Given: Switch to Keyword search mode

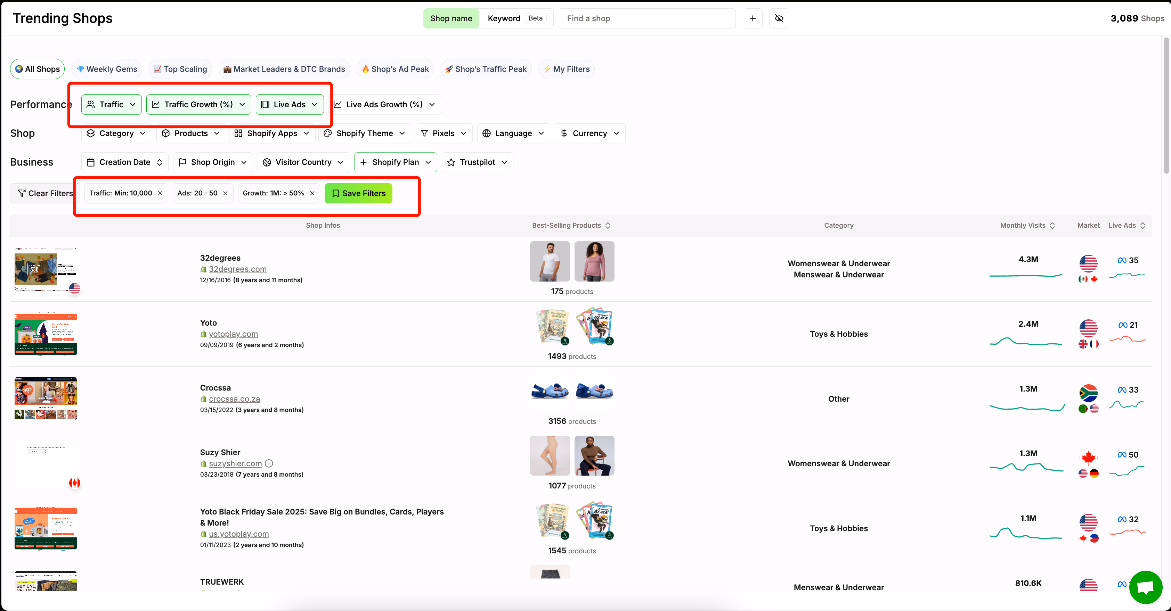Looking at the screenshot, I should point(504,18).
